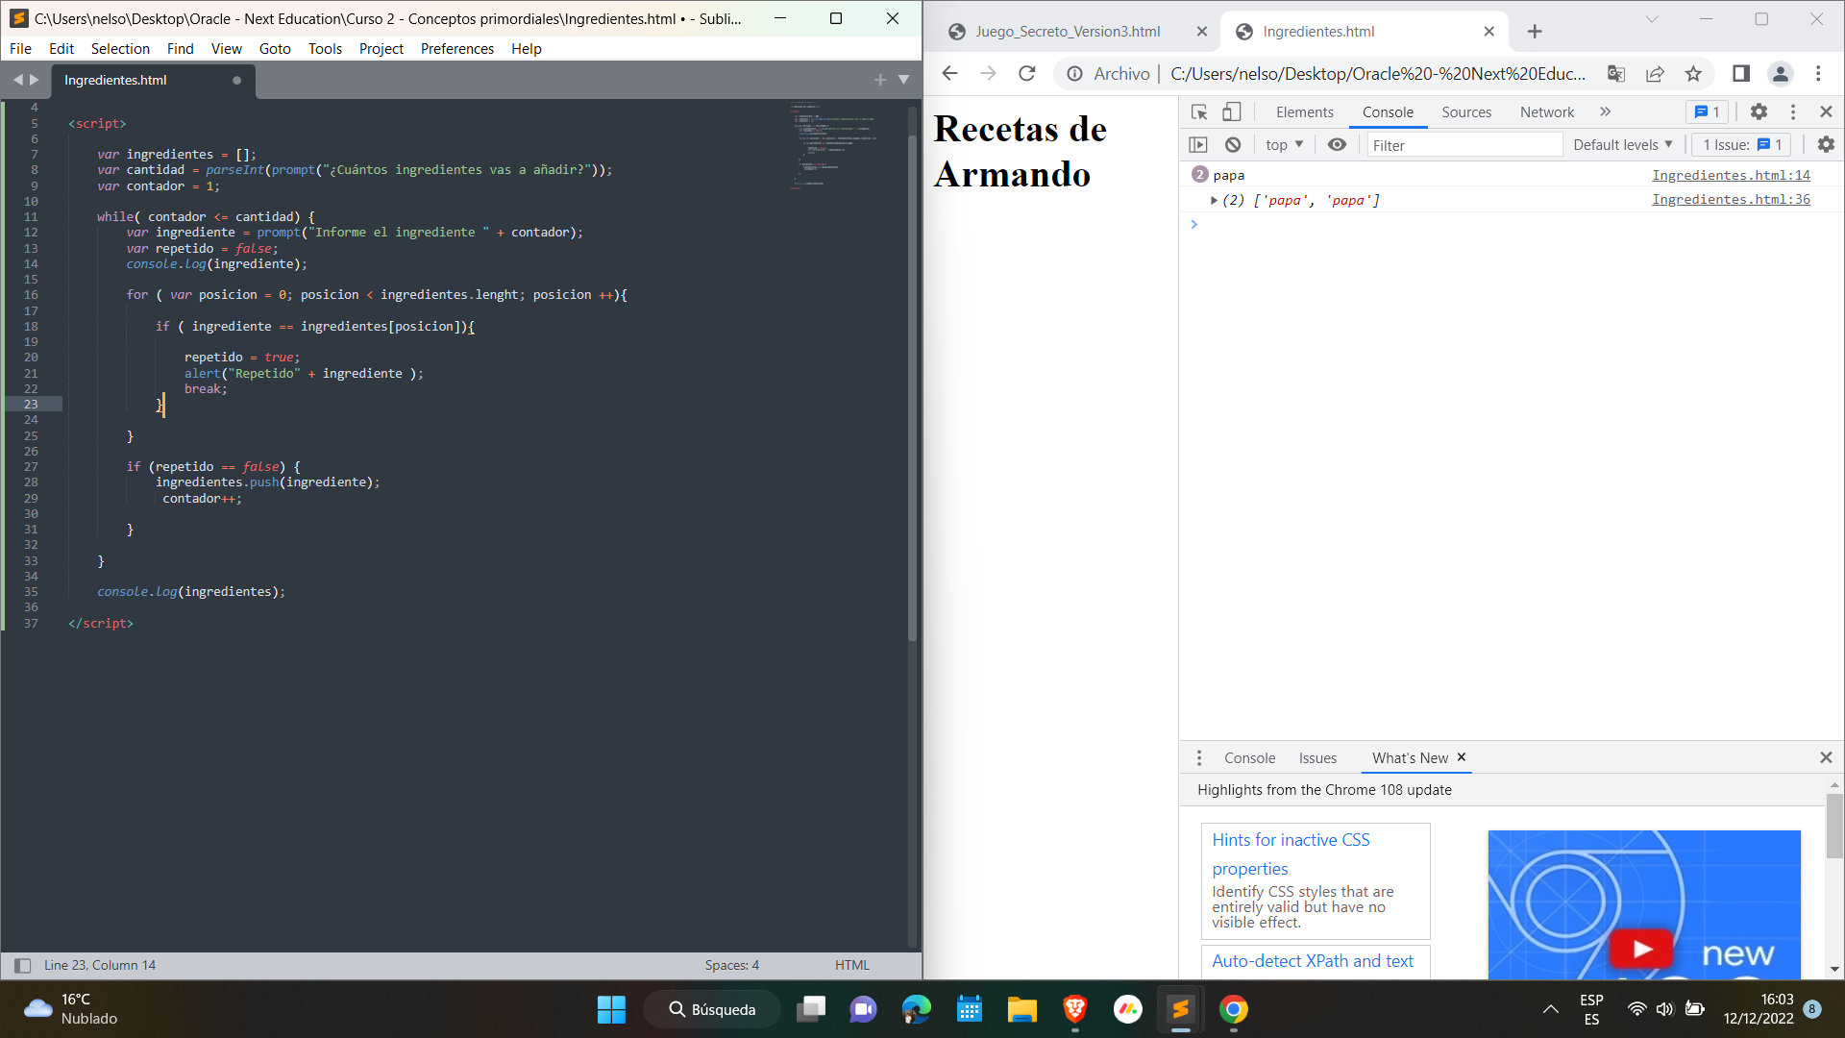Close the bottom DevTools drawer
Viewport: 1845px width, 1038px height.
(x=1826, y=758)
